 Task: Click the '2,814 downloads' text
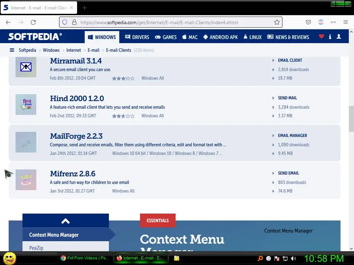coord(294,69)
